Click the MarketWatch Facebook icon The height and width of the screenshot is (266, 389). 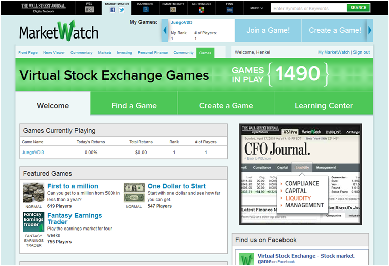113,10
